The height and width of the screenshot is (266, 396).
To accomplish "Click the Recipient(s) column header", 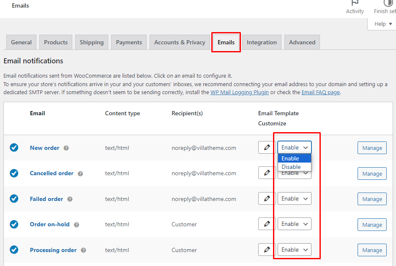I will (x=187, y=113).
